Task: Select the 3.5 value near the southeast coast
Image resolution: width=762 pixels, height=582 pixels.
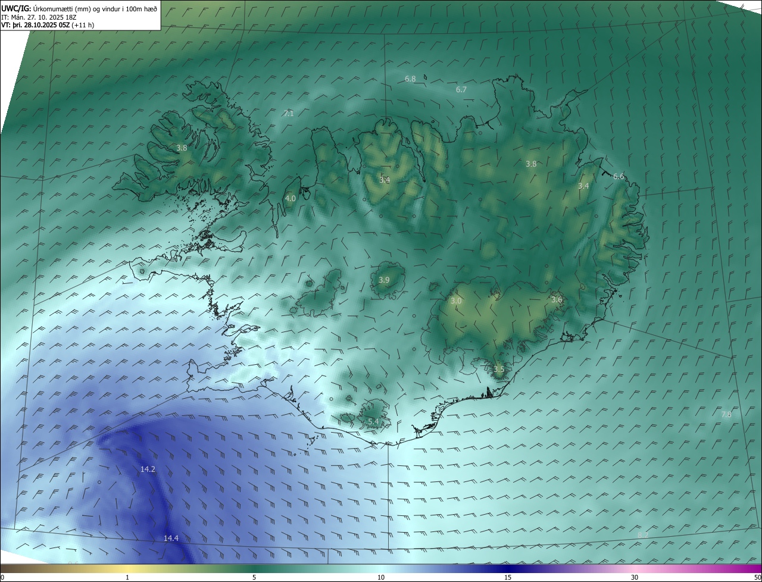Action: click(499, 370)
